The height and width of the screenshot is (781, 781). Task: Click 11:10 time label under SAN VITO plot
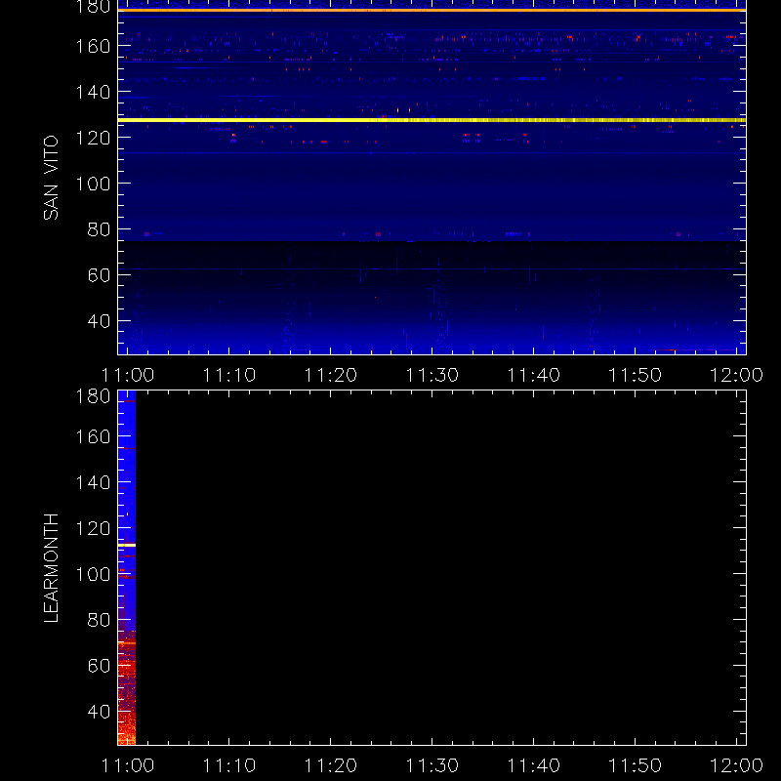[x=229, y=375]
